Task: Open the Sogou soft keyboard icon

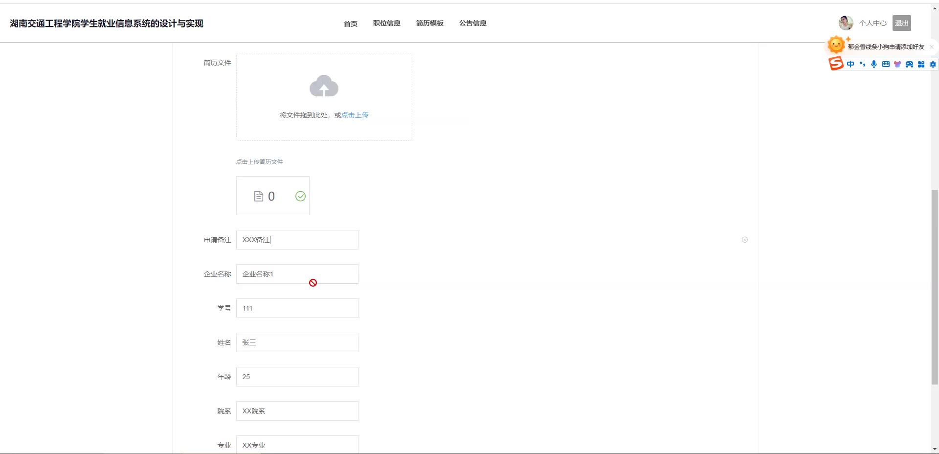Action: click(886, 64)
